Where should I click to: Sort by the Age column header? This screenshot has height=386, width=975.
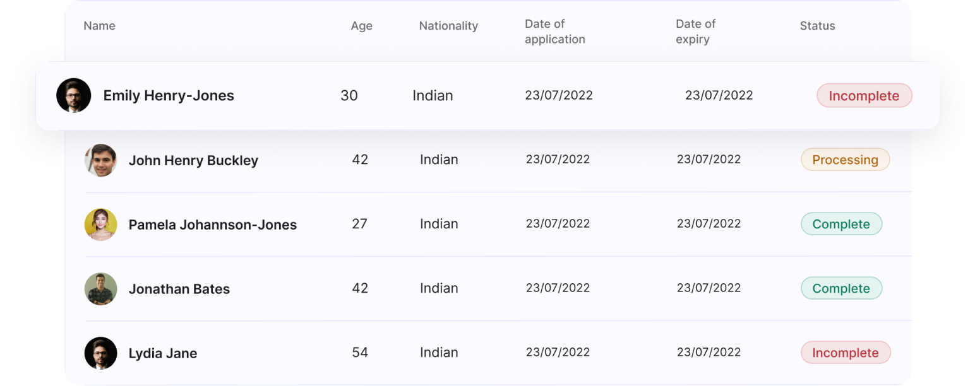[362, 26]
